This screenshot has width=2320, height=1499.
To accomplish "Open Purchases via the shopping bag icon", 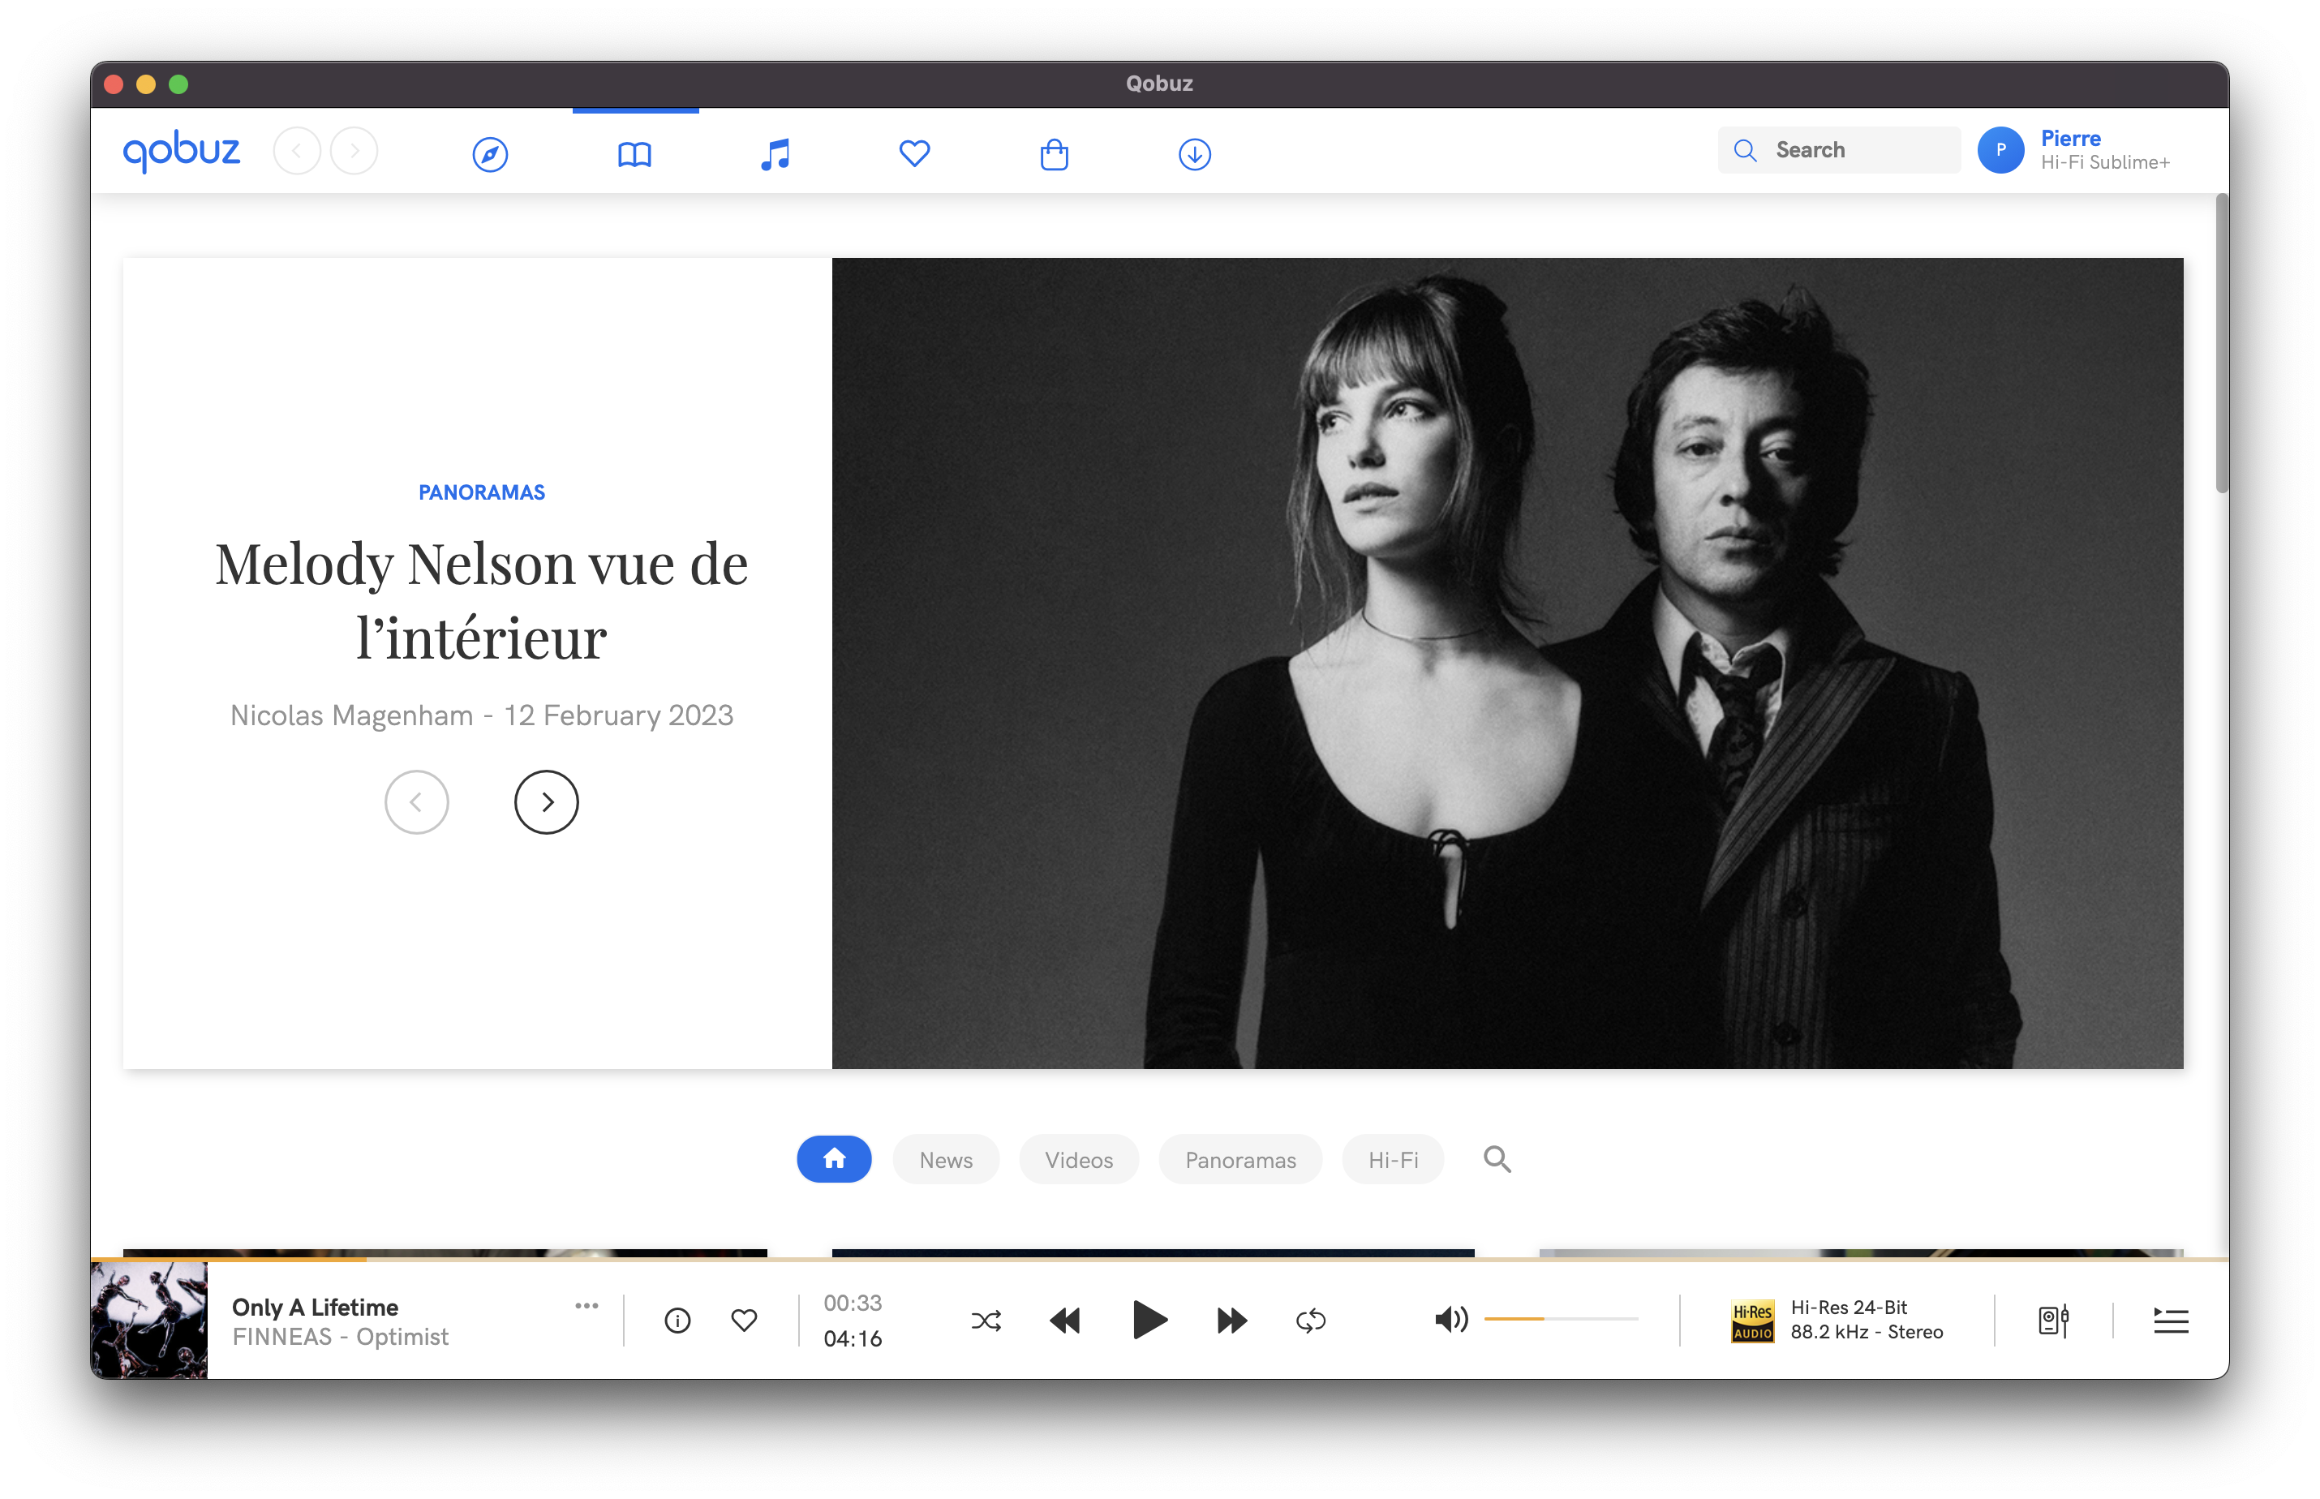I will pos(1055,152).
